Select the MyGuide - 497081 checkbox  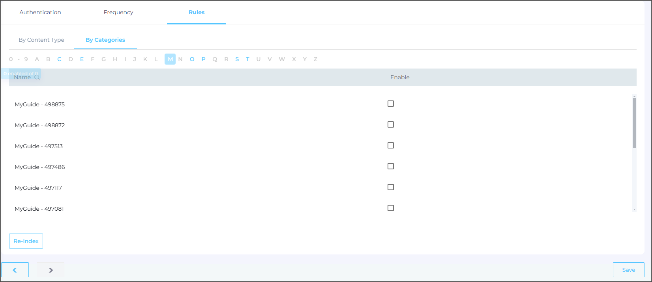[391, 208]
